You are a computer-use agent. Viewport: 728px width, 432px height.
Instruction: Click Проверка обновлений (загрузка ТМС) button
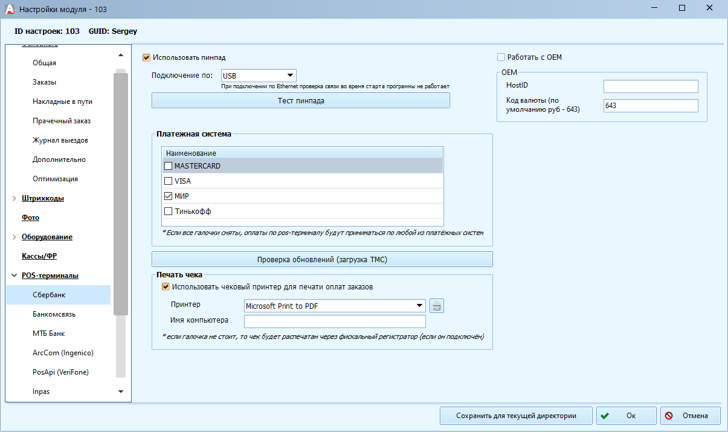[322, 260]
